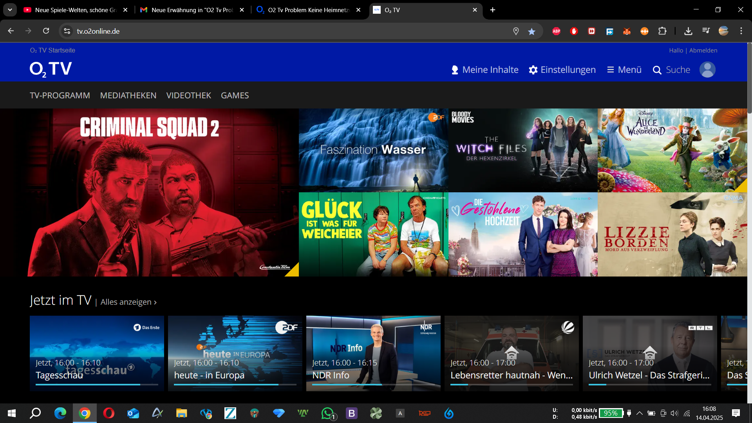Open Einstellungen
752x423 pixels.
562,70
